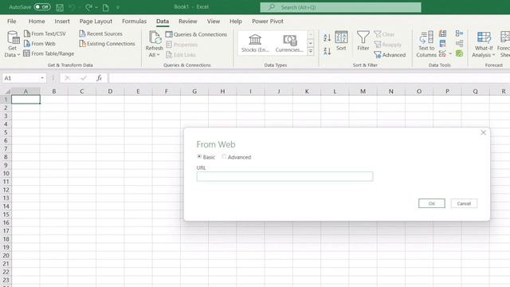This screenshot has height=287, width=510.
Task: Switch to the Formulas tab
Action: (x=135, y=22)
